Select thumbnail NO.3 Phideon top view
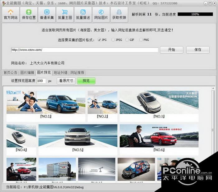The image size is (218, 192). 159,102
